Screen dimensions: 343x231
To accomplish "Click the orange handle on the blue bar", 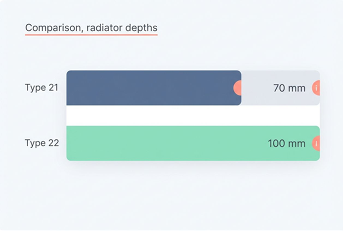I will [x=238, y=88].
